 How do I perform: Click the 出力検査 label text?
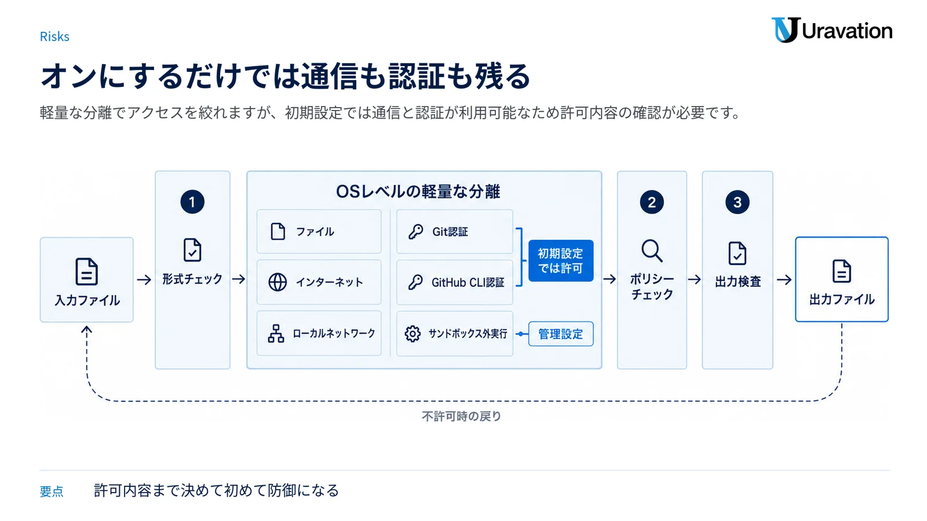738,281
